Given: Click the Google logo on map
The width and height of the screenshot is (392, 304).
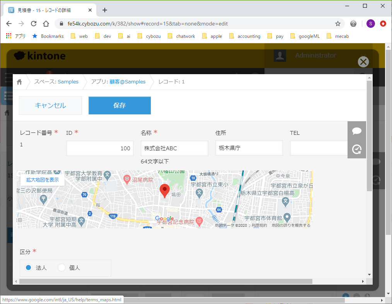Looking at the screenshot, I should pos(164,218).
